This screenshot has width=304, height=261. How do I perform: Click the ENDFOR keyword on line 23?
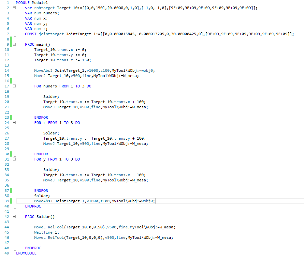[x=41, y=117]
